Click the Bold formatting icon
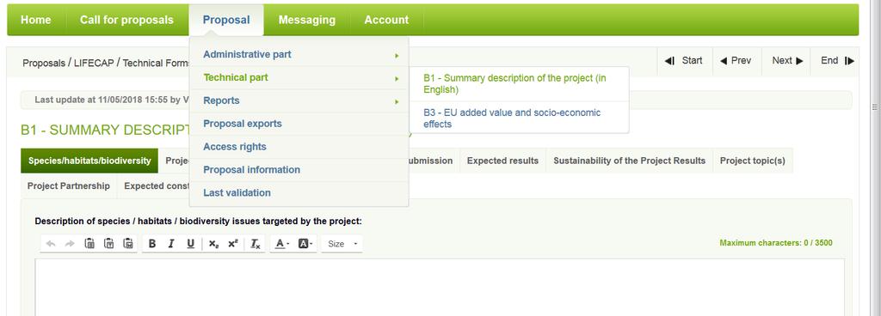Image resolution: width=881 pixels, height=316 pixels. pyautogui.click(x=151, y=244)
